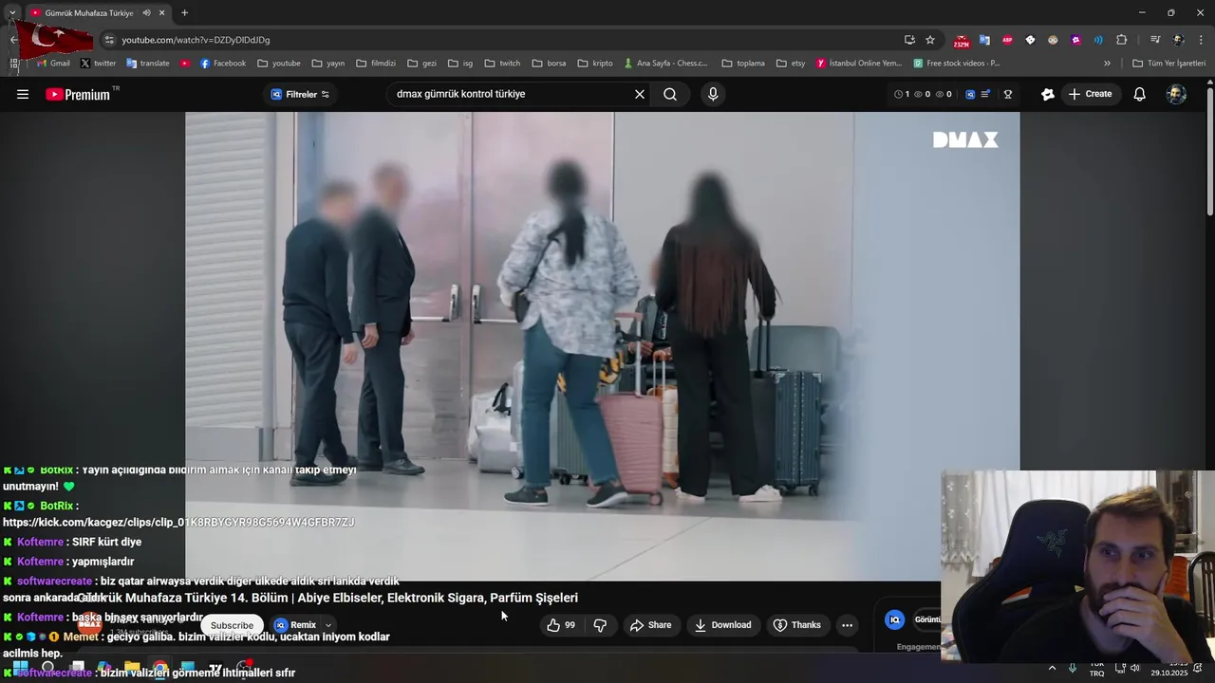This screenshot has height=683, width=1215.
Task: Expand the yayın bookmark folder
Action: click(x=327, y=64)
